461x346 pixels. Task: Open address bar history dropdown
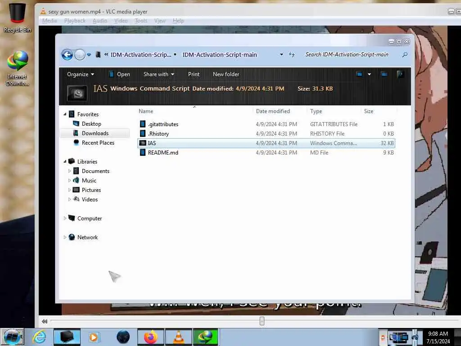(281, 55)
